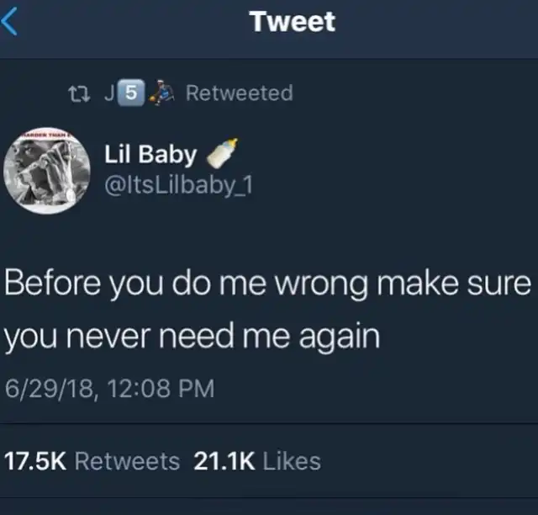Image resolution: width=538 pixels, height=515 pixels.
Task: Open Lil Baby's profile picture
Action: [47, 171]
